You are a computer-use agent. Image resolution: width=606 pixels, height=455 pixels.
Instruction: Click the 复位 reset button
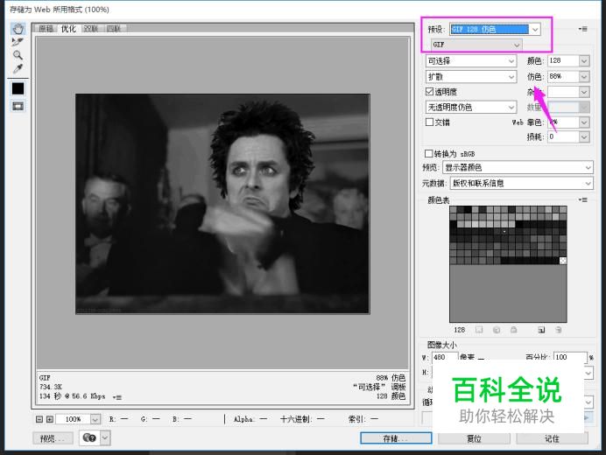pyautogui.click(x=475, y=438)
